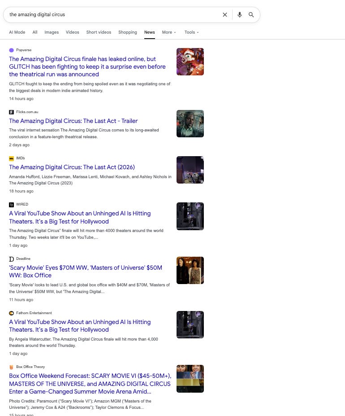The width and height of the screenshot is (345, 416).
Task: Click the Fathom Entertainment article thumbnail
Action: tap(190, 324)
